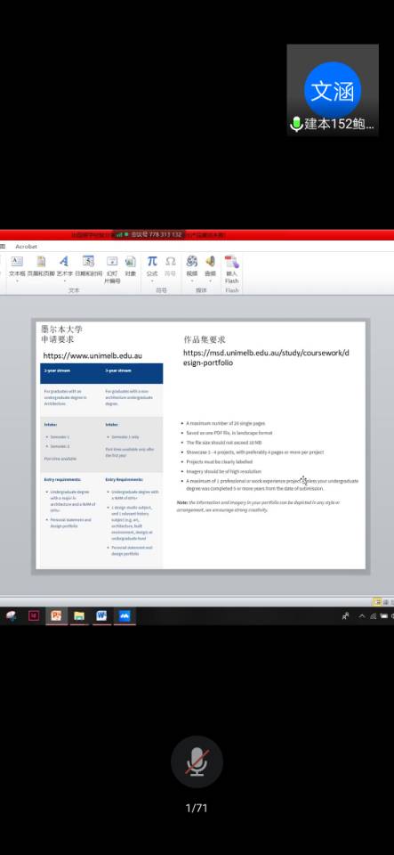Open InDesign from the Windows taskbar

34,616
